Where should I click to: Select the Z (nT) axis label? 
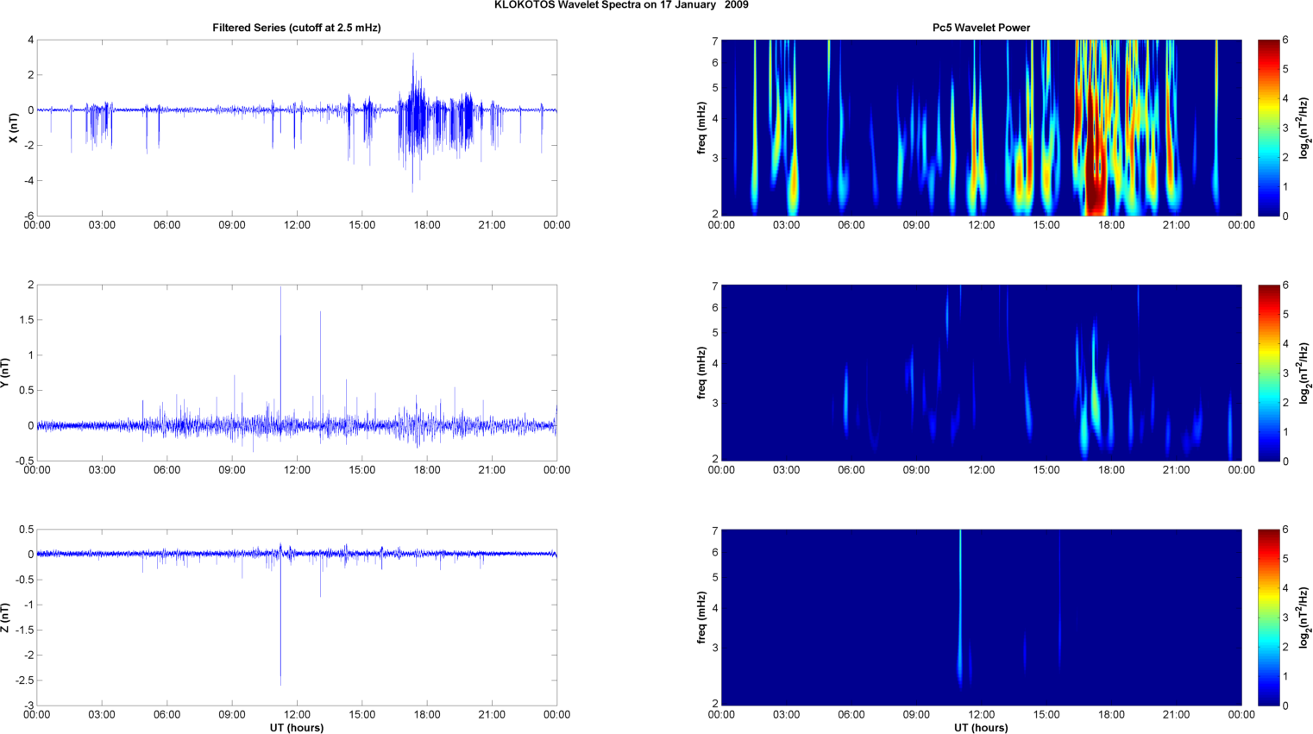[5, 618]
